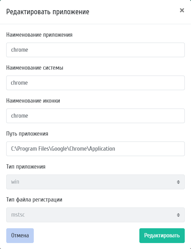
Task: Click the Наименование приложения input field
Action: pos(95,50)
